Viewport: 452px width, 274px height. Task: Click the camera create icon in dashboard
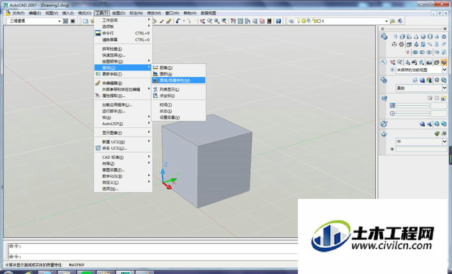click(429, 62)
